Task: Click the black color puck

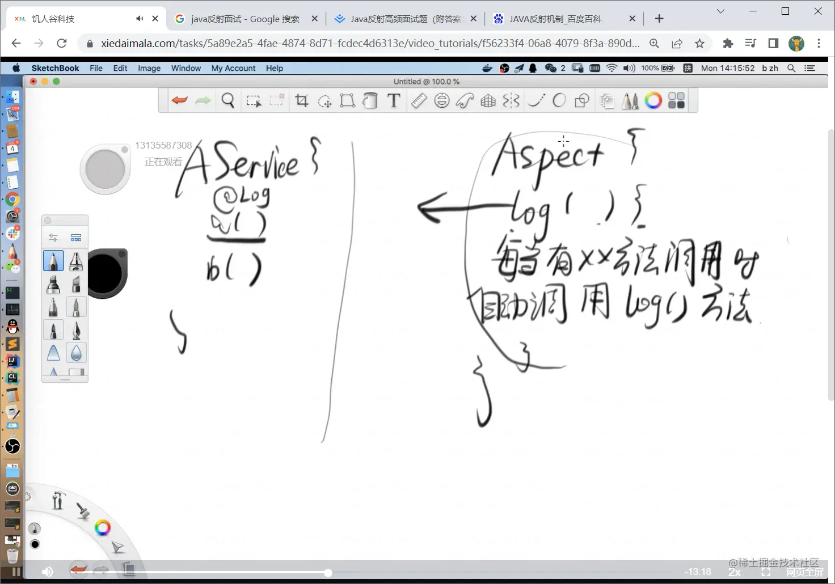Action: pos(107,273)
